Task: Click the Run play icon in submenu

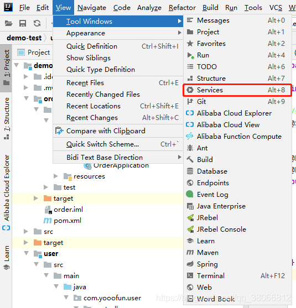Action: [190, 55]
